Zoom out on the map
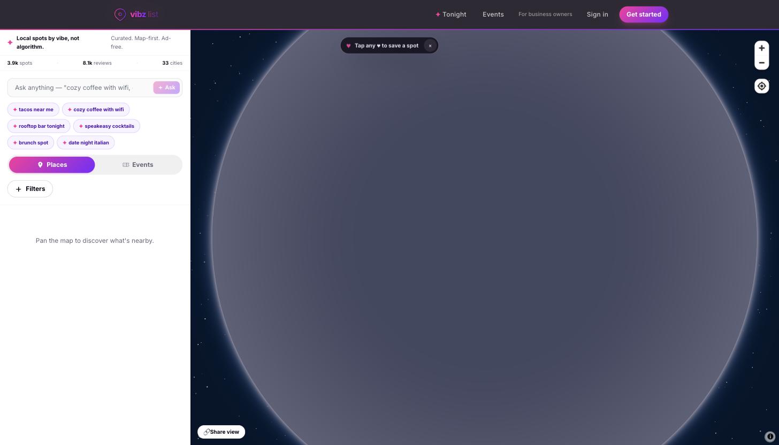779x445 pixels. [x=762, y=63]
